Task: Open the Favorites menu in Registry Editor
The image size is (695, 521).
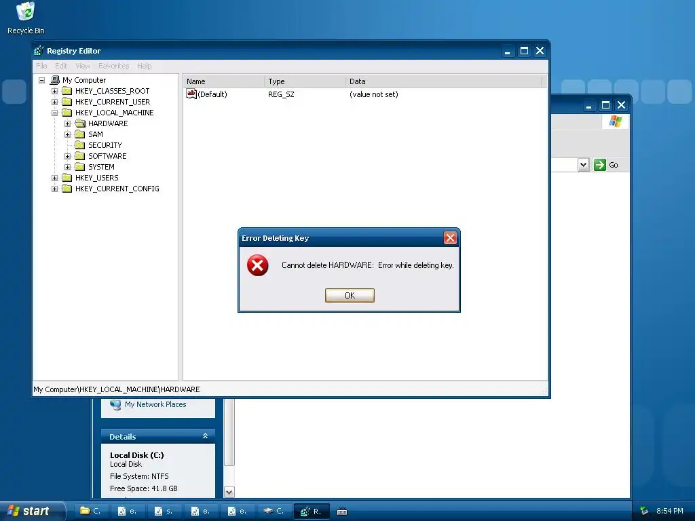Action: click(x=114, y=66)
